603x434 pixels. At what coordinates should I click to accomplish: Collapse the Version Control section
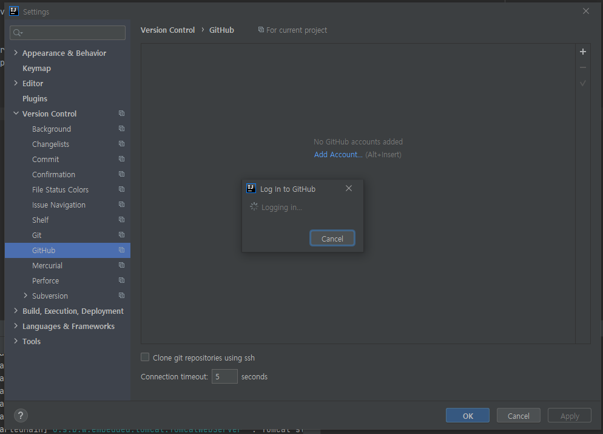[x=16, y=114]
